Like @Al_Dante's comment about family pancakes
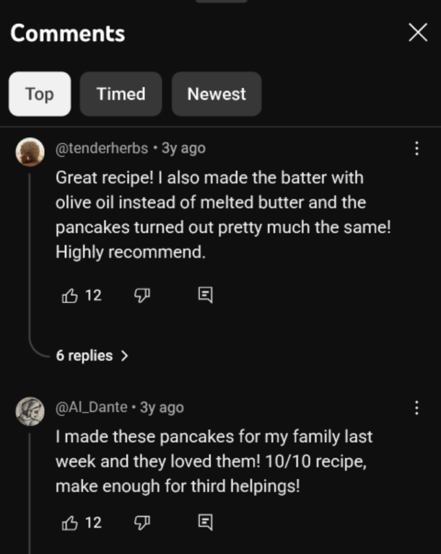This screenshot has width=441, height=554. tap(70, 522)
